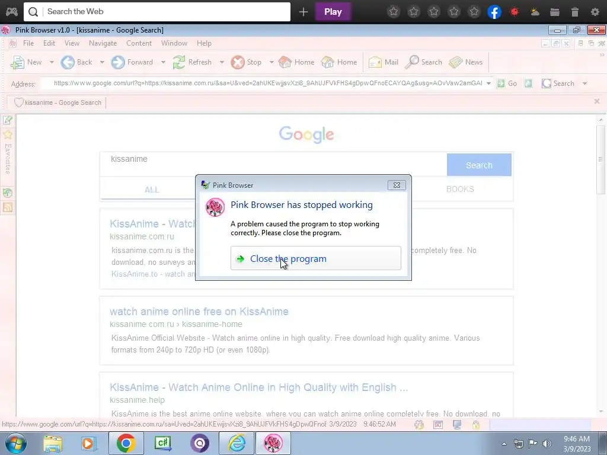Open the File menu

pyautogui.click(x=28, y=43)
